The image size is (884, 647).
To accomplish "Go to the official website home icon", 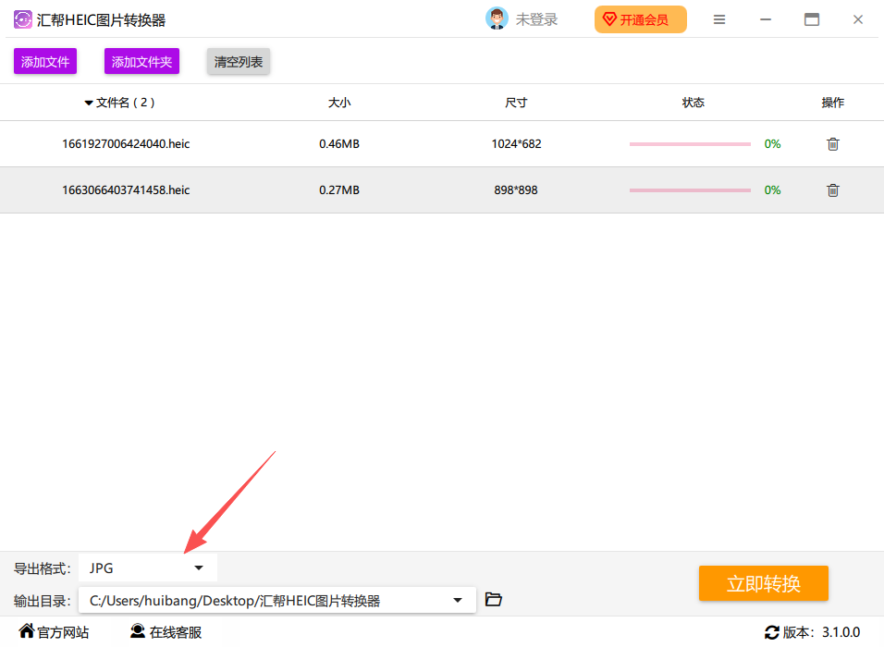I will (x=27, y=630).
